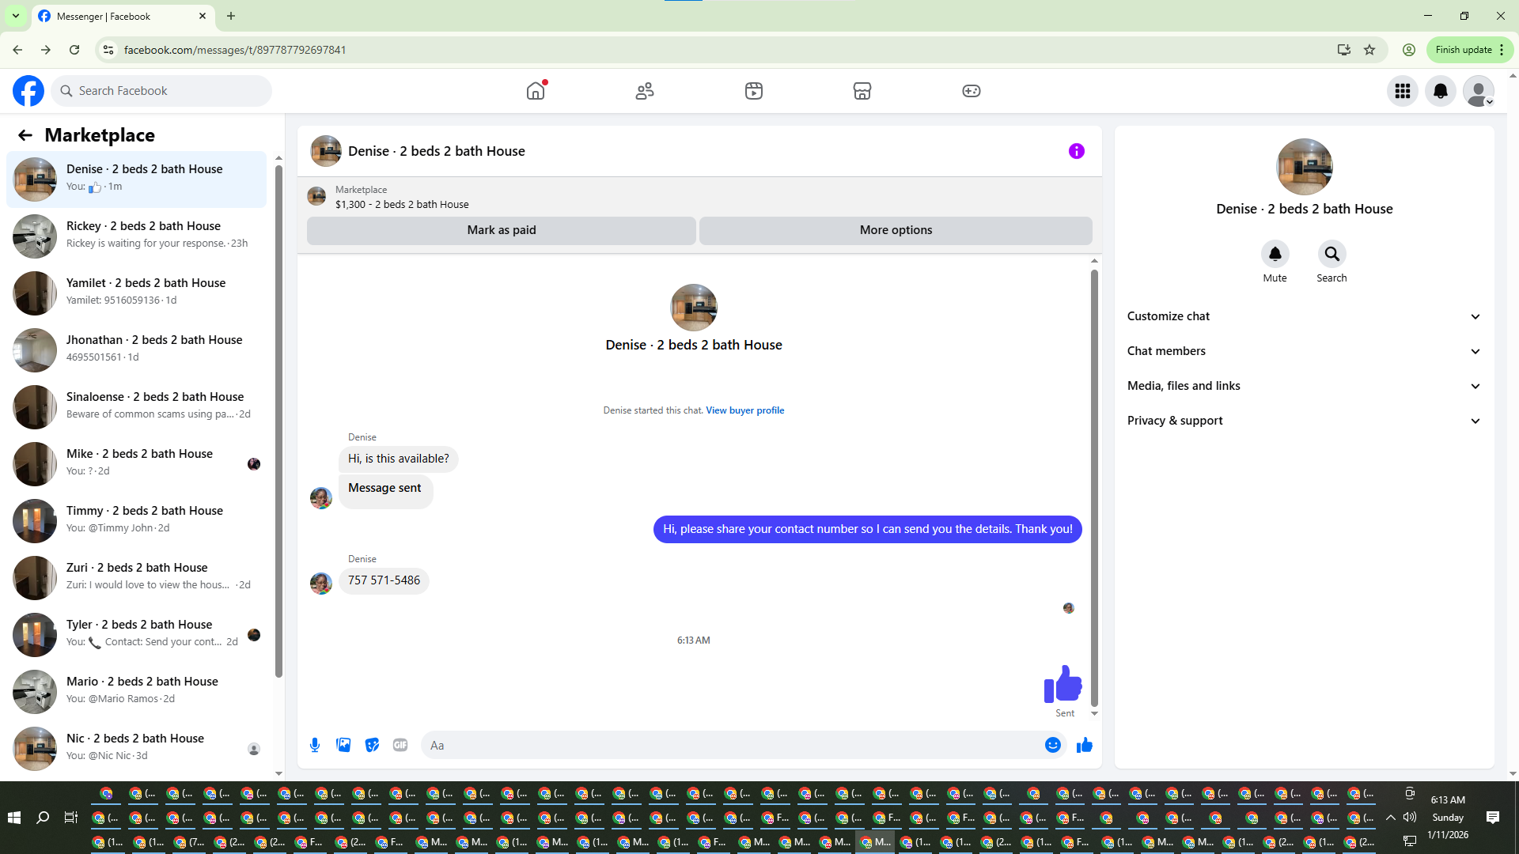Click the chat list scrollbar
Screen dimensions: 1519x854
point(278,420)
